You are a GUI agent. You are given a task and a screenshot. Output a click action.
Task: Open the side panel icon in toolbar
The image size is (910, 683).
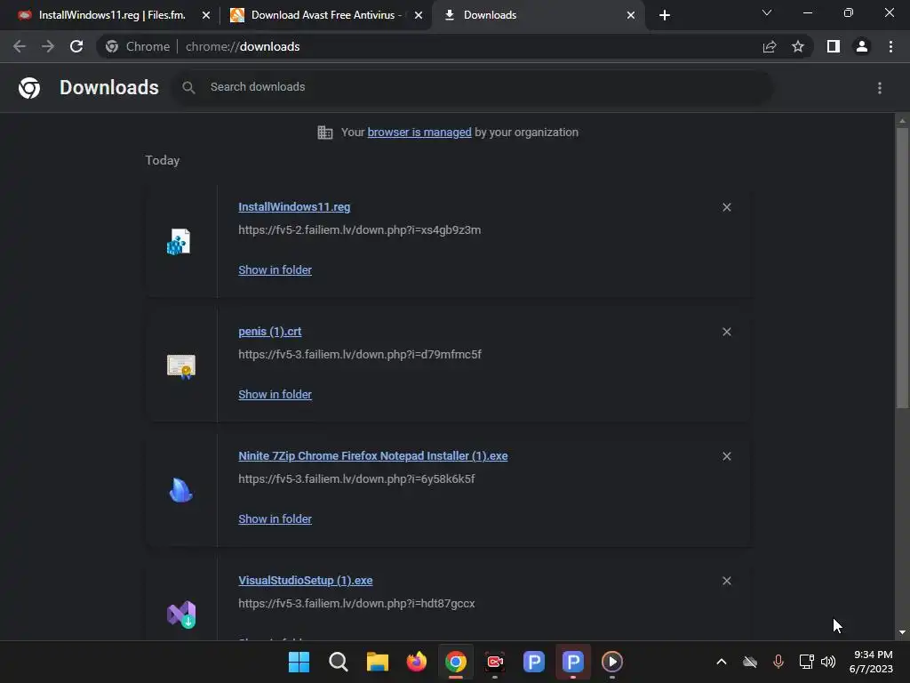tap(834, 46)
